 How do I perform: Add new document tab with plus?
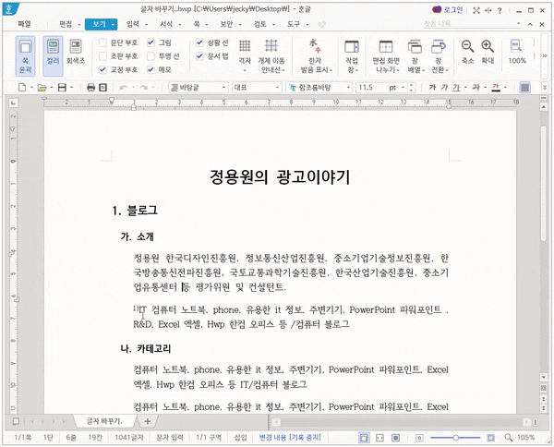coord(148,421)
